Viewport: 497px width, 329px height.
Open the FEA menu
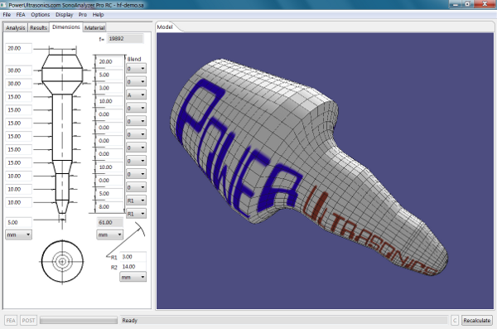[x=21, y=15]
